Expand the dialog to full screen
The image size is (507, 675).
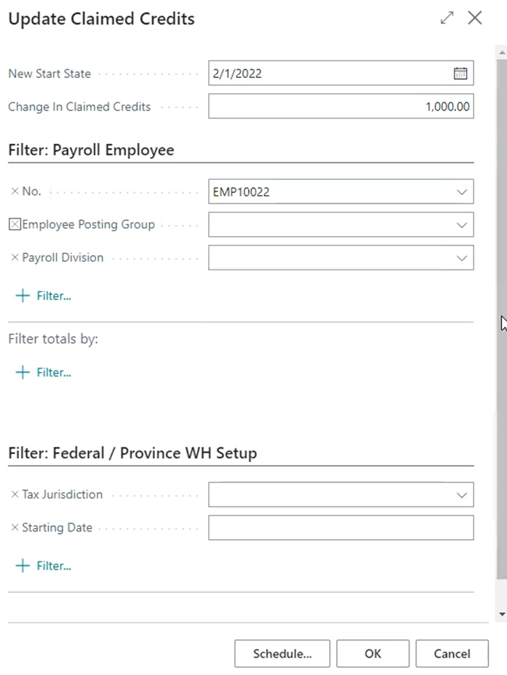tap(447, 18)
